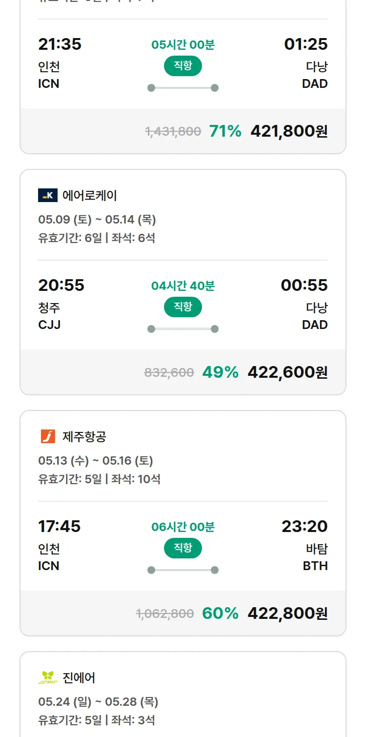The image size is (366, 737).
Task: Click the 60% discount label
Action: [x=221, y=613]
